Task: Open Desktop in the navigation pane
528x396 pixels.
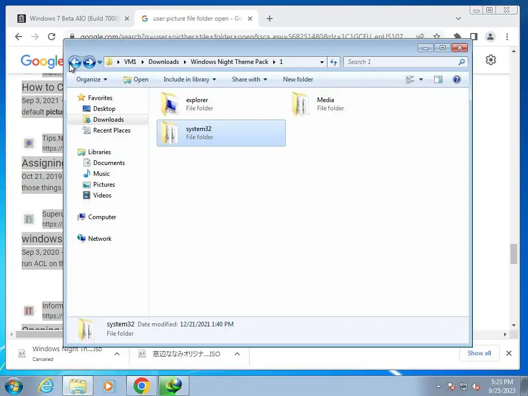Action: [104, 109]
